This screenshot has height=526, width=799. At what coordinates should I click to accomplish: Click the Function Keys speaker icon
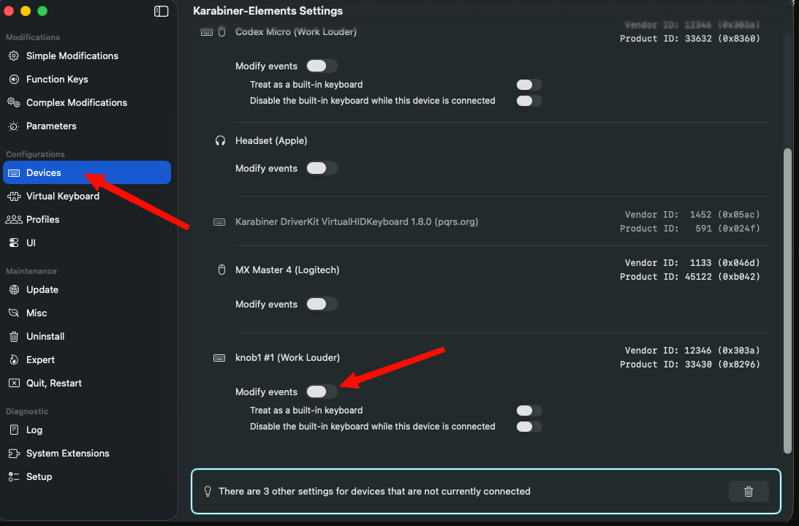pyautogui.click(x=14, y=80)
